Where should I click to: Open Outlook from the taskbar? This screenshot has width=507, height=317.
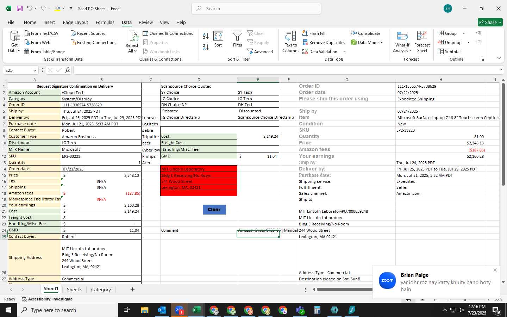[x=162, y=310]
